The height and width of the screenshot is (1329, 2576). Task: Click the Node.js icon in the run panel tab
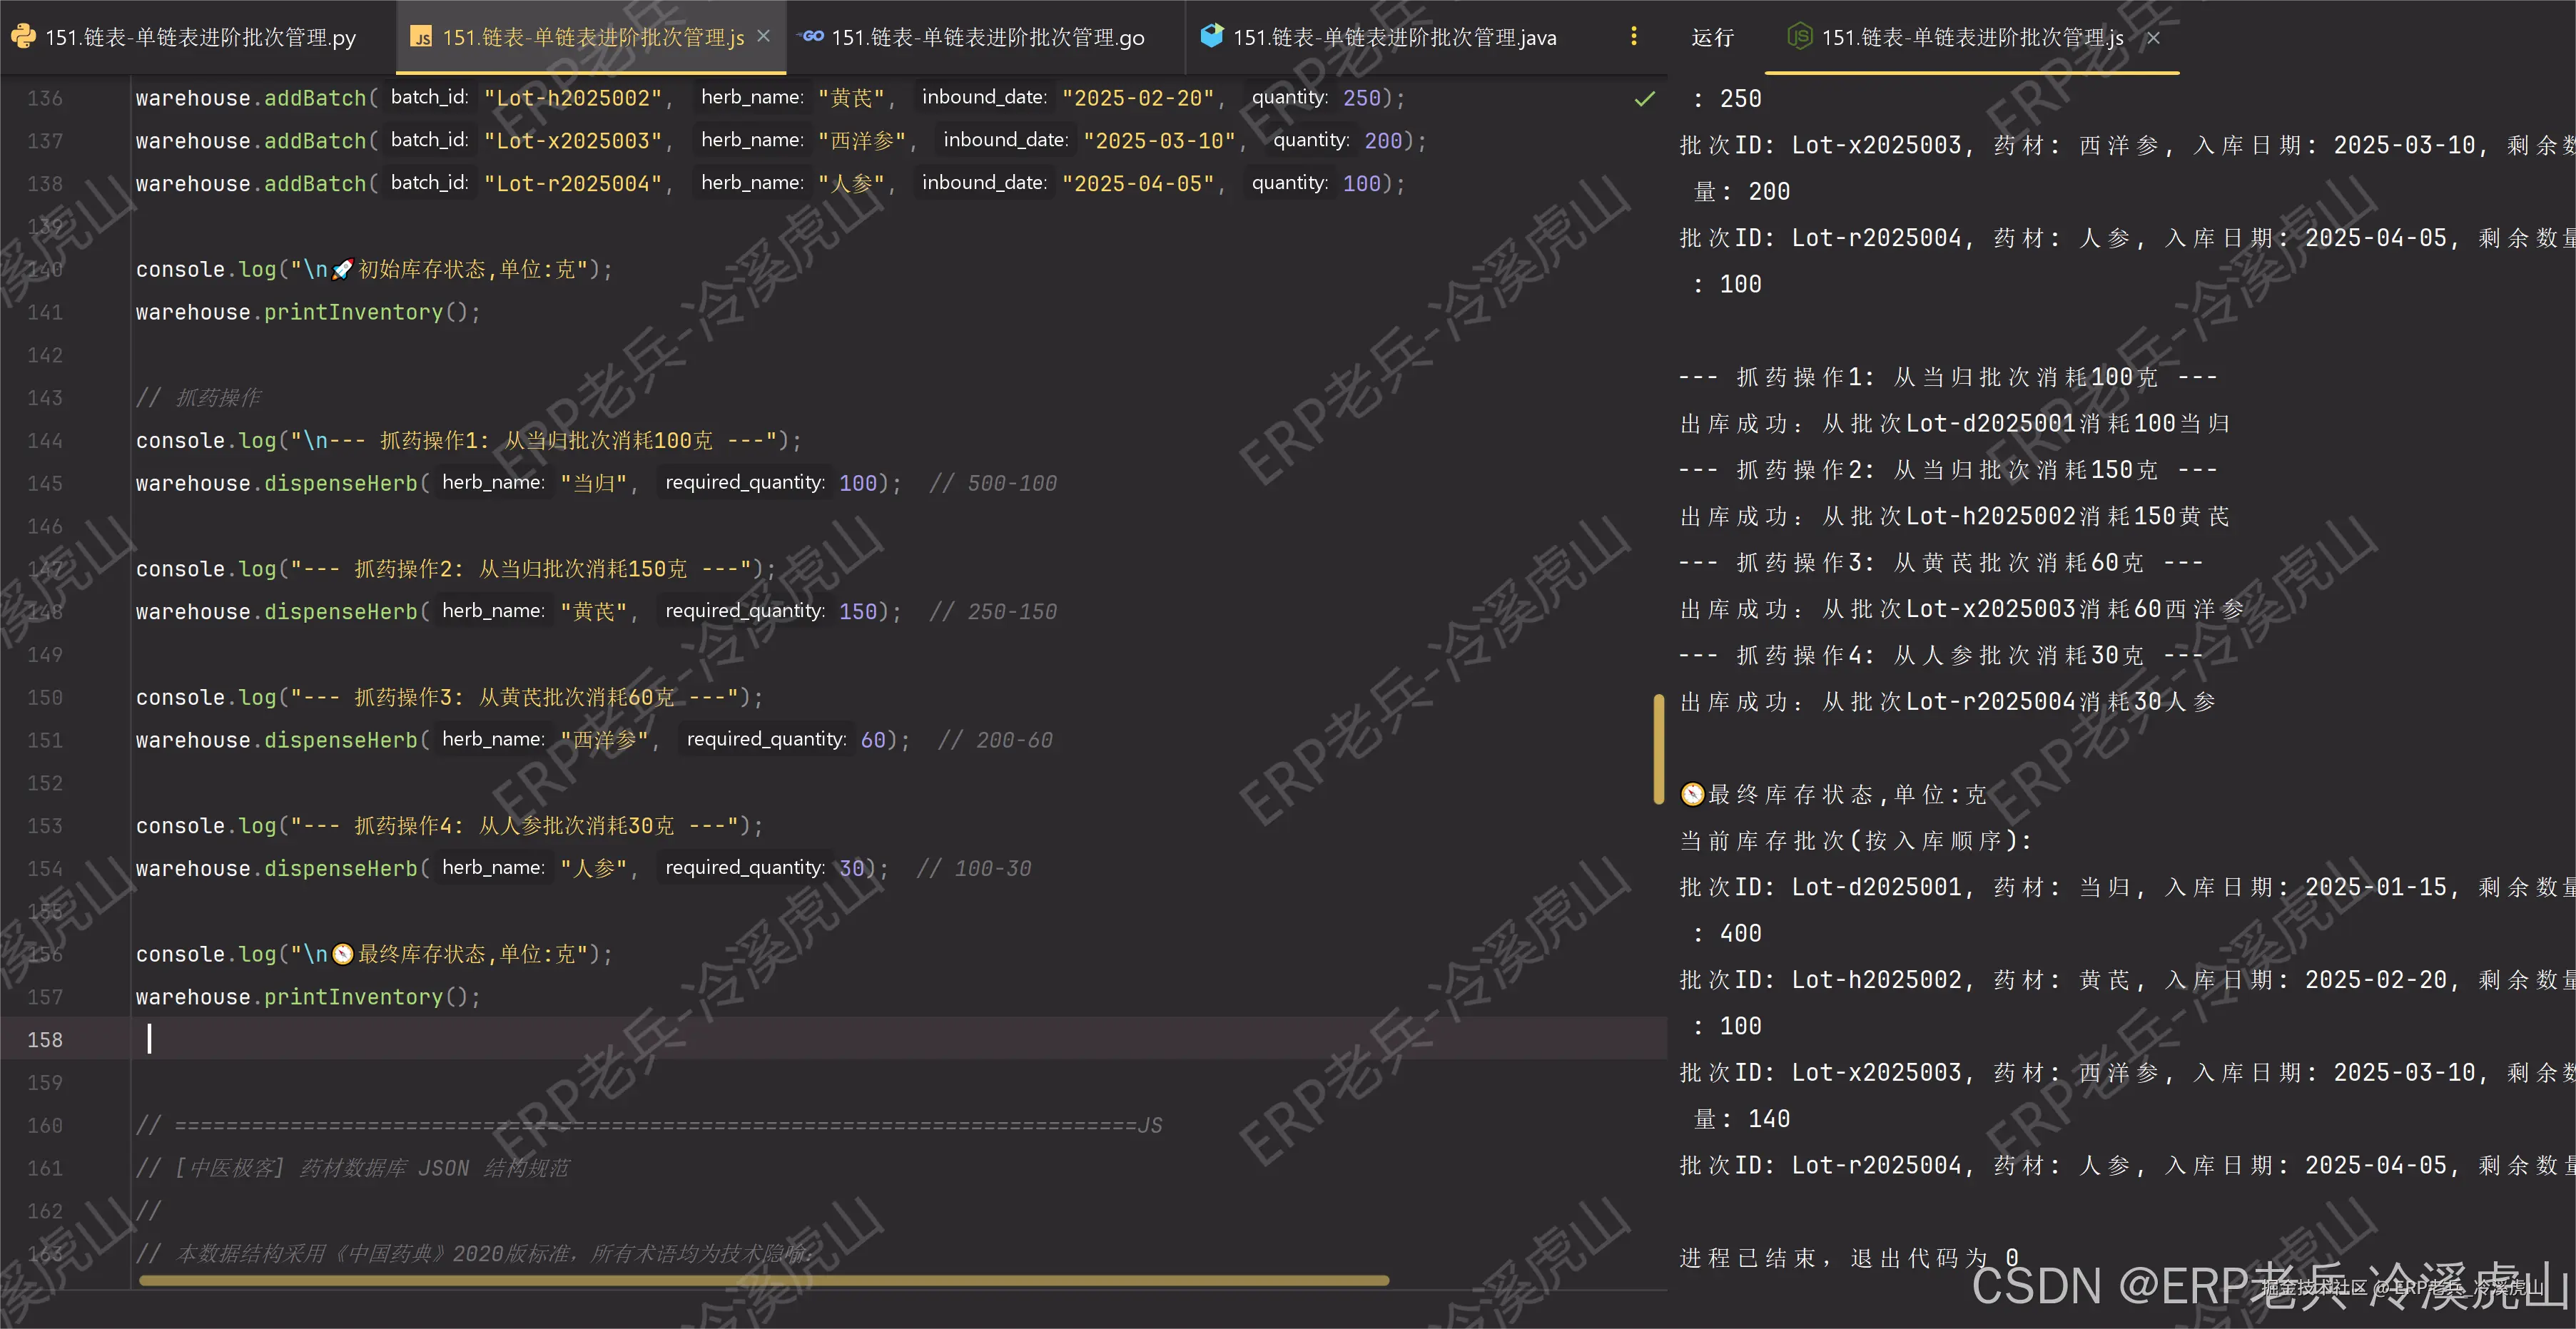pyautogui.click(x=1800, y=38)
